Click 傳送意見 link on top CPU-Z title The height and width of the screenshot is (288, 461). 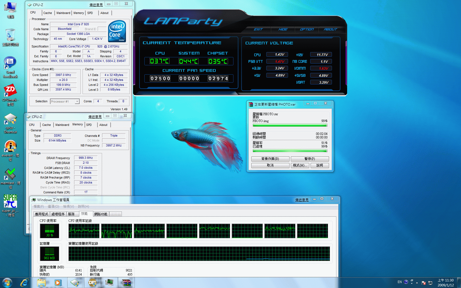pos(96,5)
